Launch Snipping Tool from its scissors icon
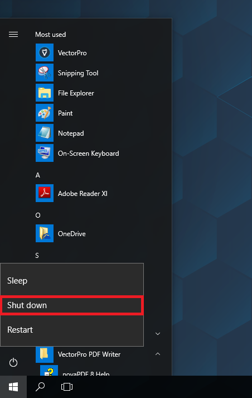This screenshot has width=252, height=398. 45,73
